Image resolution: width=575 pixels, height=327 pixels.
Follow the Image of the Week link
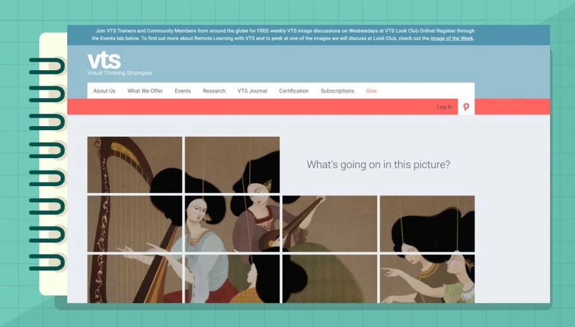[x=452, y=38]
